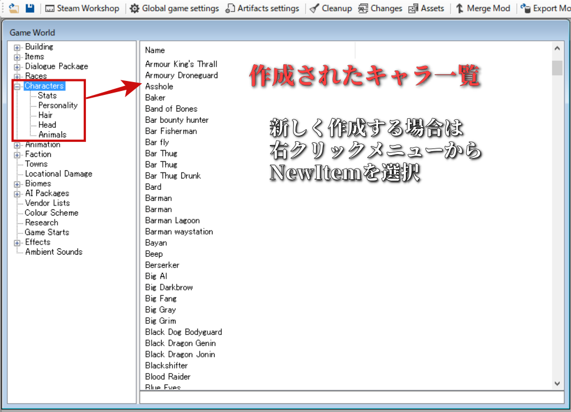Click the Merge Mod button

pyautogui.click(x=483, y=8)
